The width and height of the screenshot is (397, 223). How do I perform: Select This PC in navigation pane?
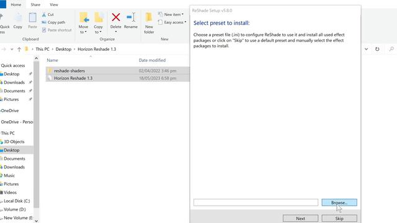[x=7, y=133]
